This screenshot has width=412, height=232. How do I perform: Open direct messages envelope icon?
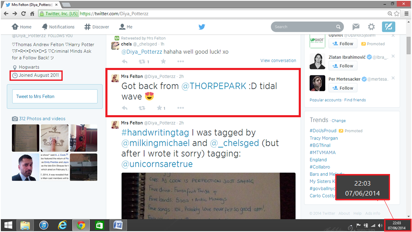(356, 27)
